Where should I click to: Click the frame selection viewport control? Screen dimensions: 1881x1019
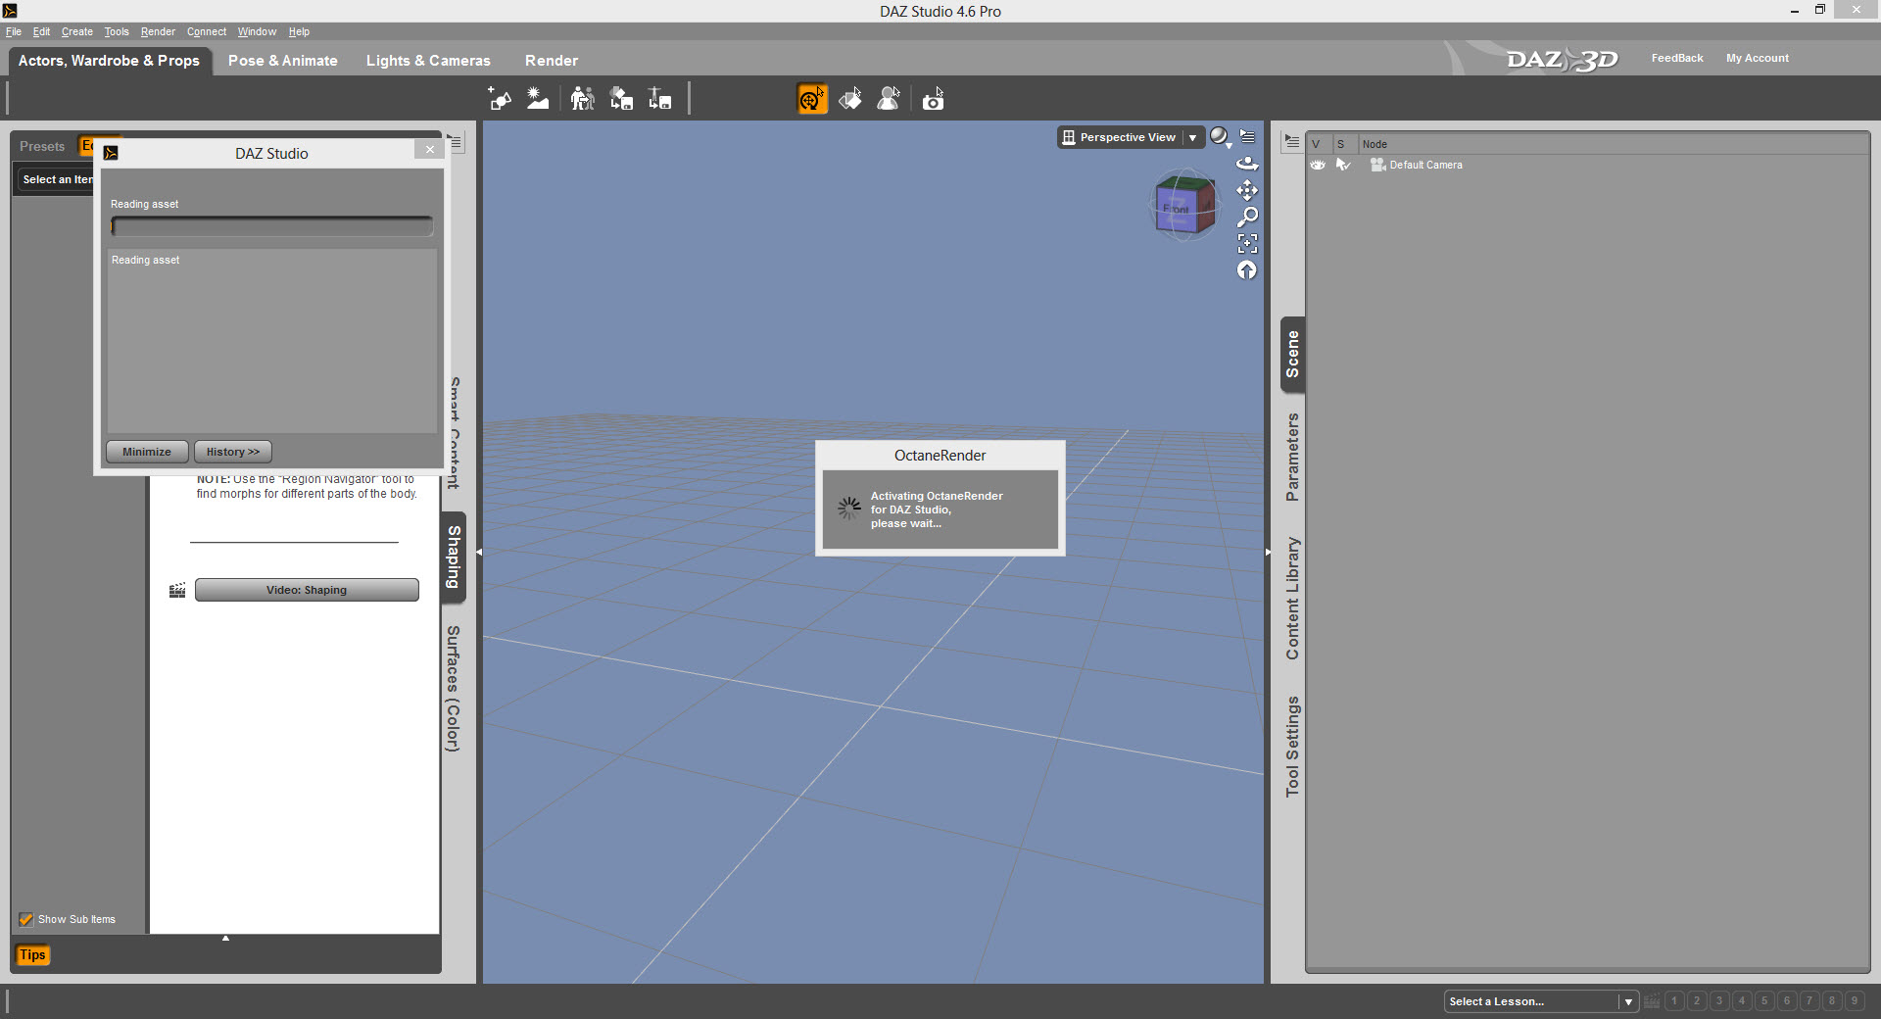click(1247, 243)
